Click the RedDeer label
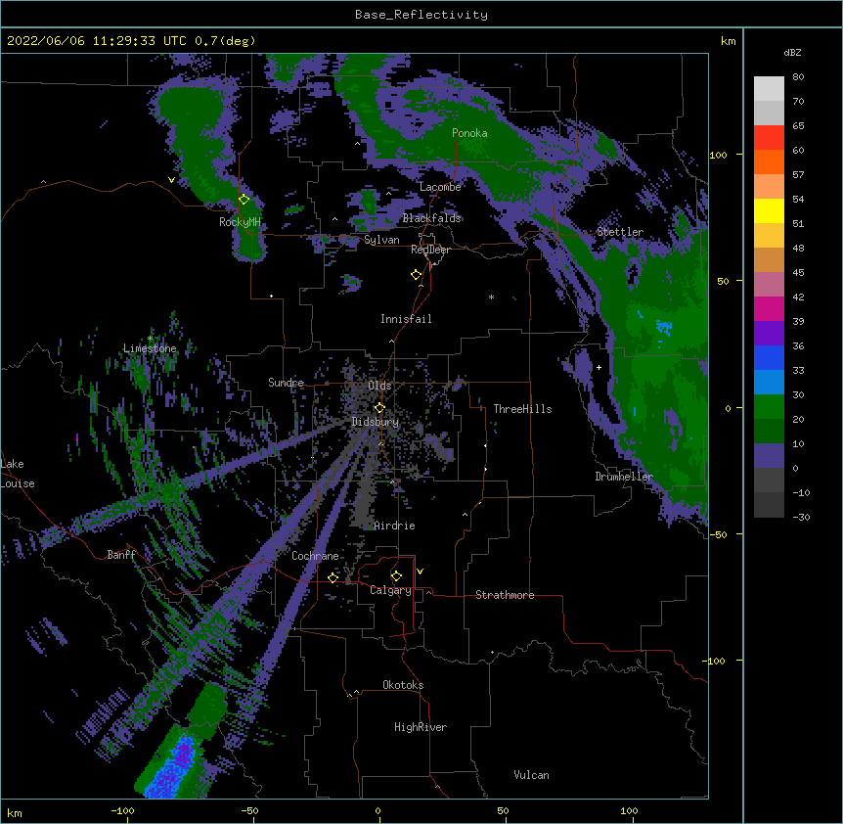Screen dimensions: 843x824 pyautogui.click(x=430, y=250)
